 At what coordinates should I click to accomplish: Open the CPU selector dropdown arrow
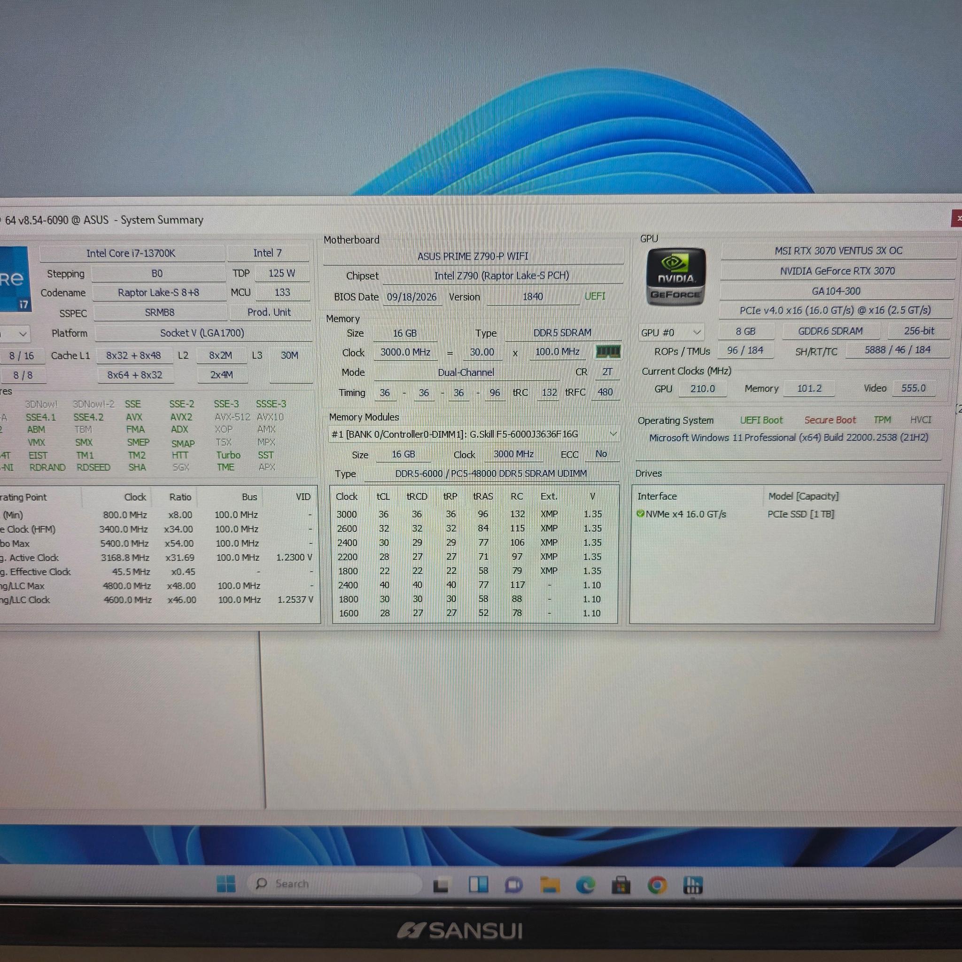click(23, 334)
